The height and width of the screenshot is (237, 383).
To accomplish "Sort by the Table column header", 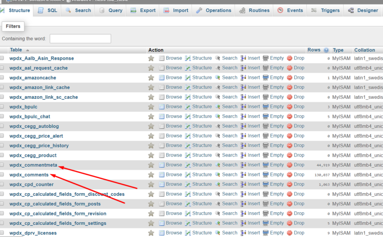I will (x=16, y=50).
